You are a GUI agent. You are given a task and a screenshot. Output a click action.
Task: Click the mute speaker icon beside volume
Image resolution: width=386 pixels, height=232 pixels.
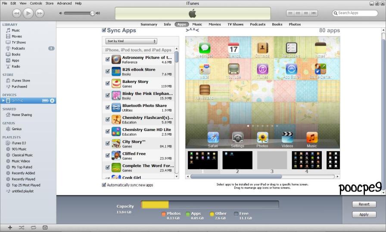61,13
